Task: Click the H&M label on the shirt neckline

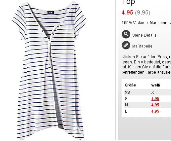Action: pyautogui.click(x=51, y=13)
